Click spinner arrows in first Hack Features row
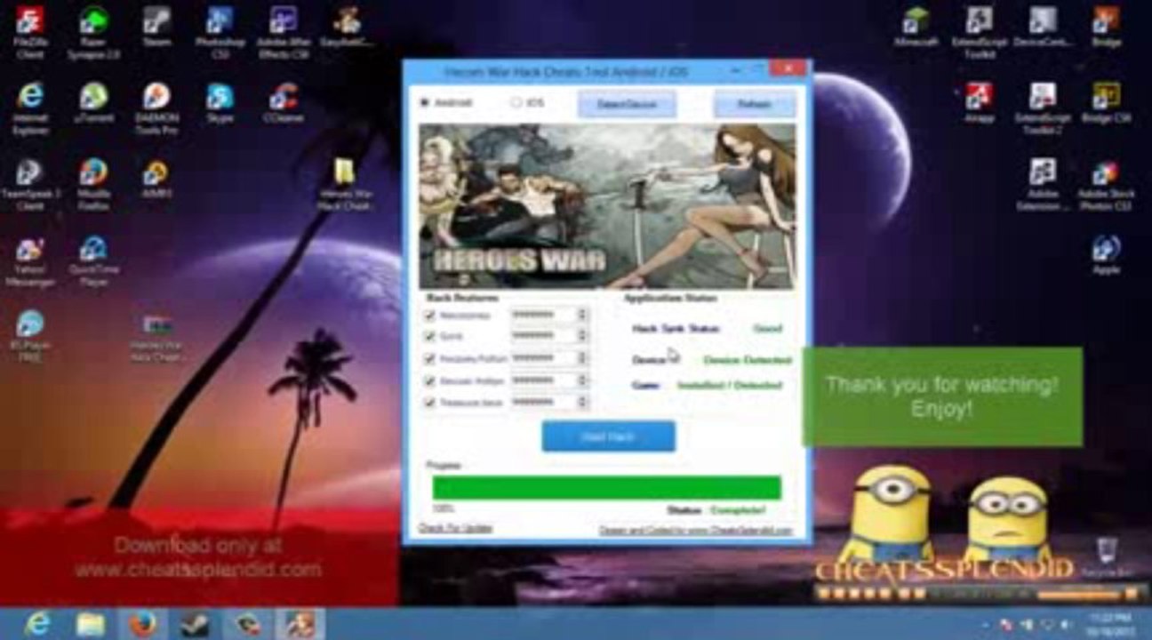The image size is (1152, 640). [x=583, y=315]
